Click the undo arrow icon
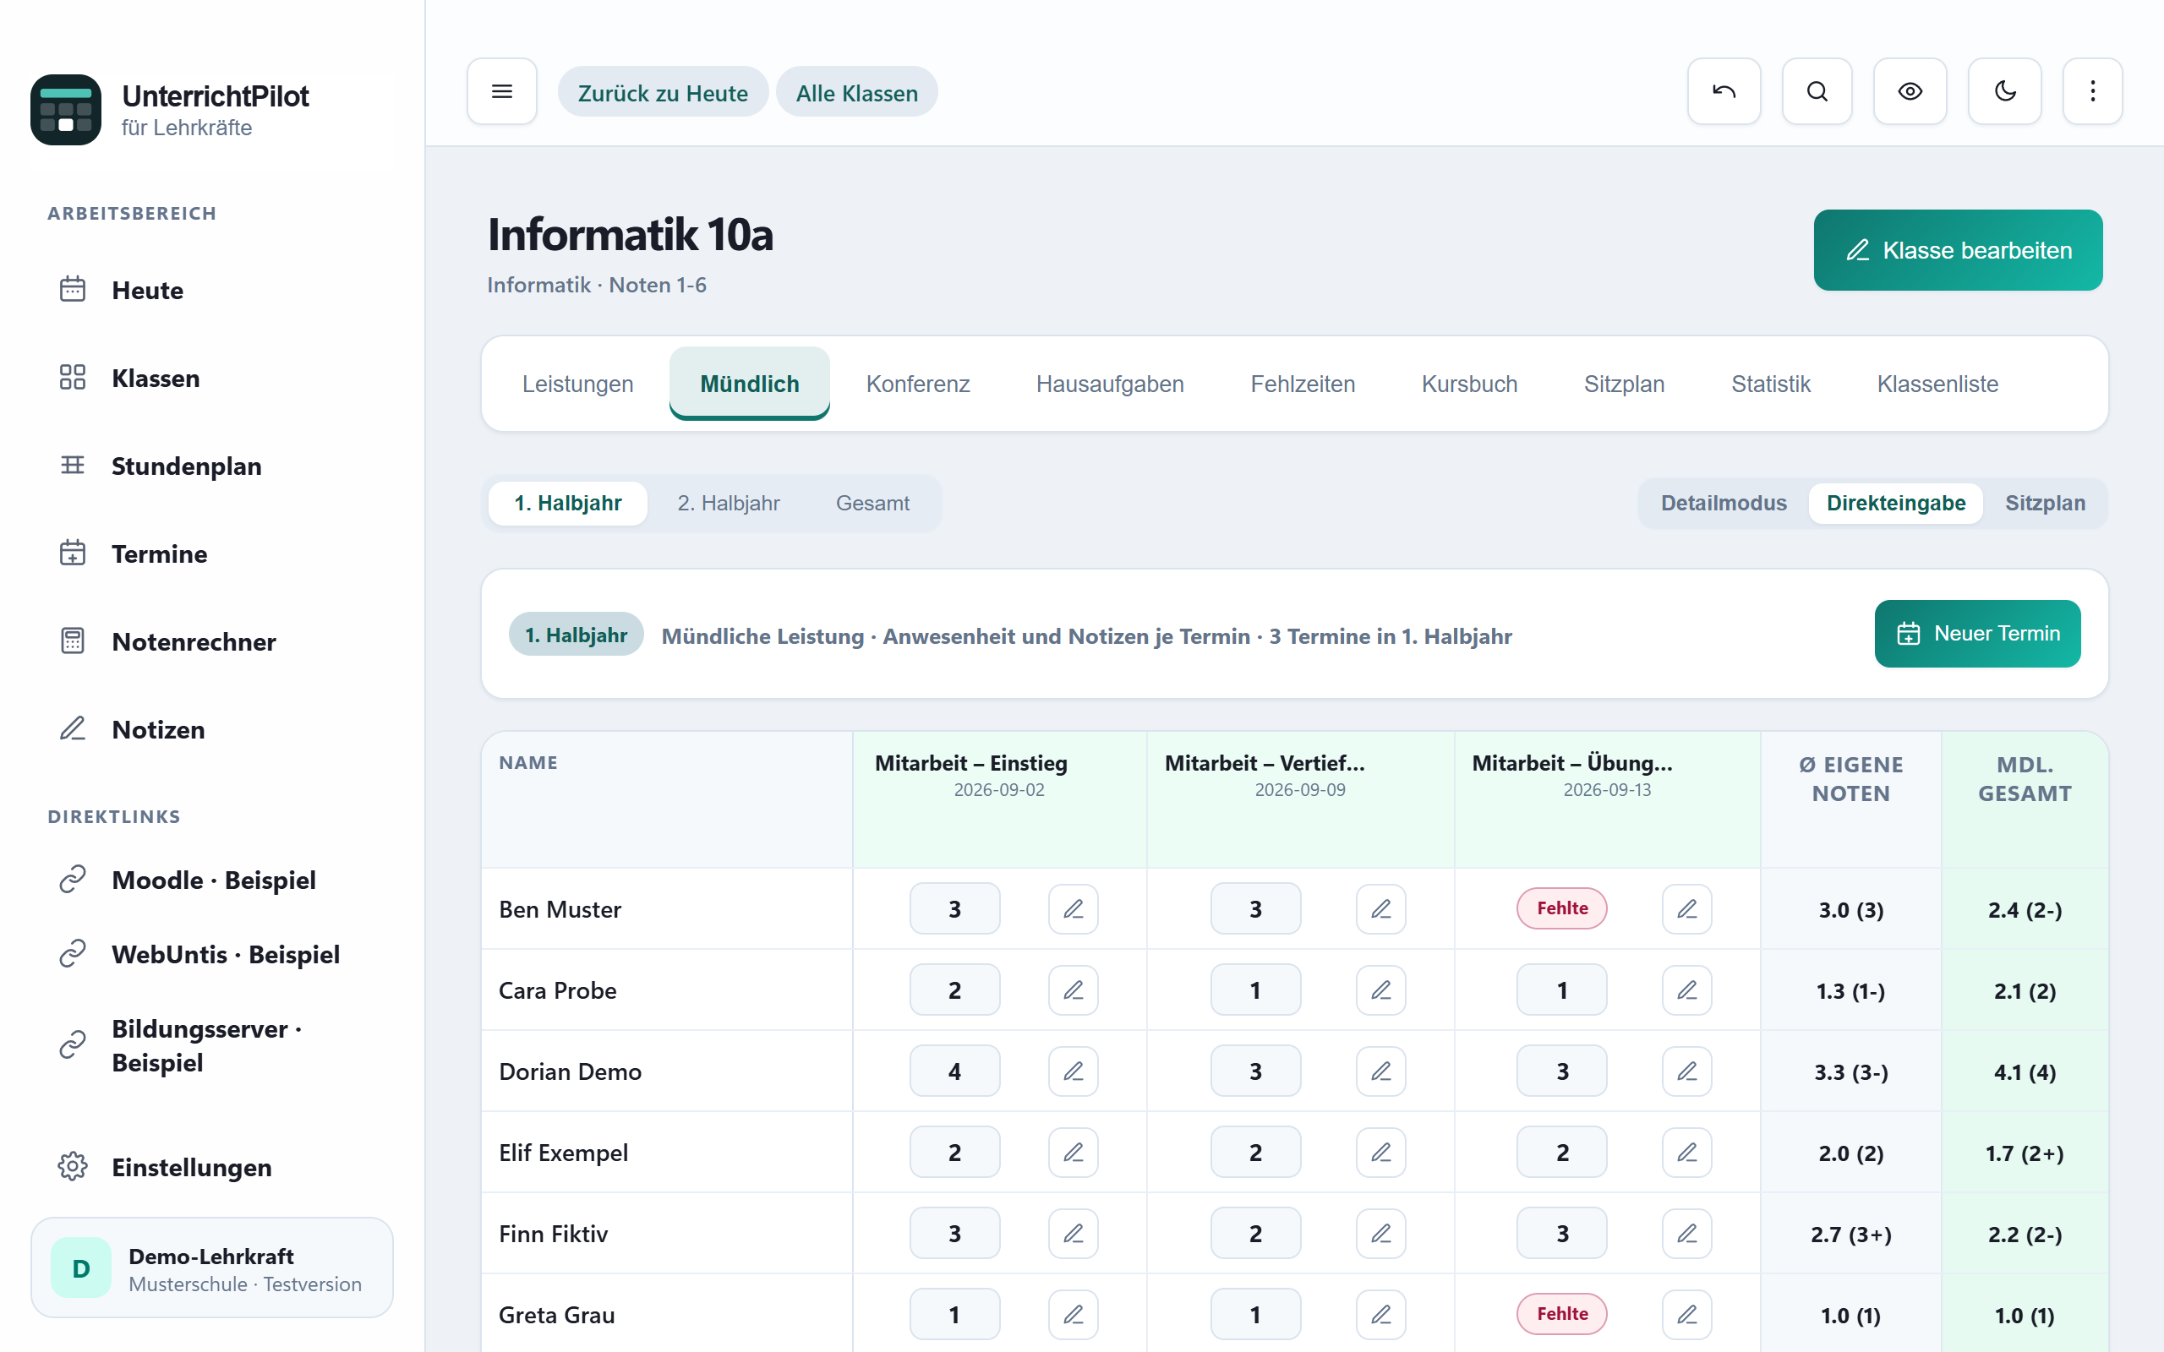This screenshot has width=2164, height=1352. [x=1723, y=91]
